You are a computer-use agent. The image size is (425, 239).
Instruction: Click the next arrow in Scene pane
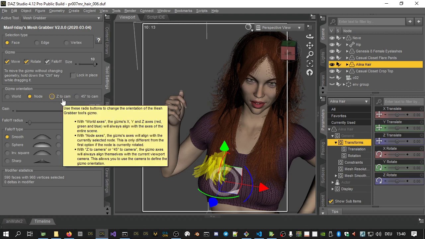click(418, 22)
